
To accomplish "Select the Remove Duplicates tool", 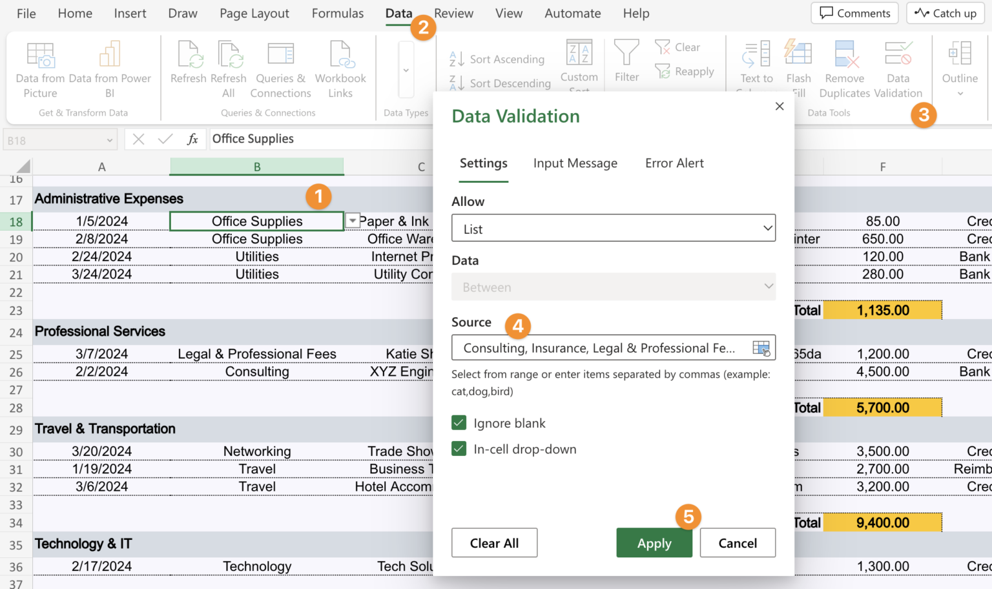I will point(845,67).
